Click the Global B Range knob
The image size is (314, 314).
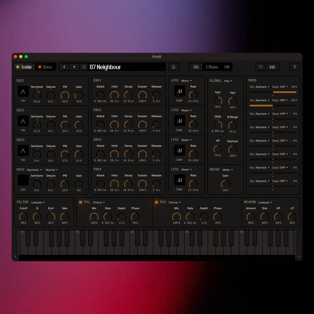pyautogui.click(x=232, y=126)
